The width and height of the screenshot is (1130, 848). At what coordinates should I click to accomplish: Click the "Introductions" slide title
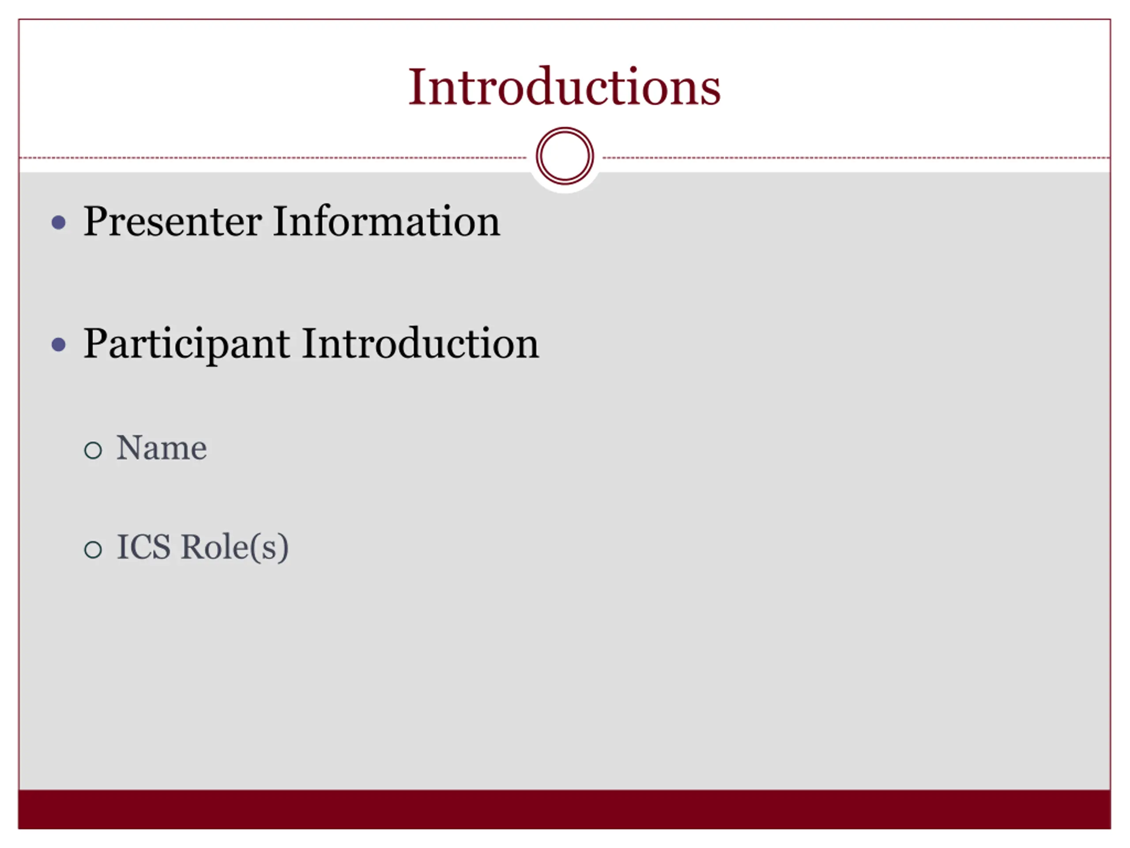[565, 87]
